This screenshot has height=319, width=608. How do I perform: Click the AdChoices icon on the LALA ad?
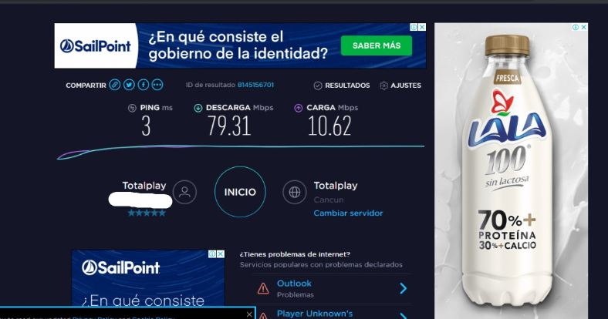(x=575, y=27)
